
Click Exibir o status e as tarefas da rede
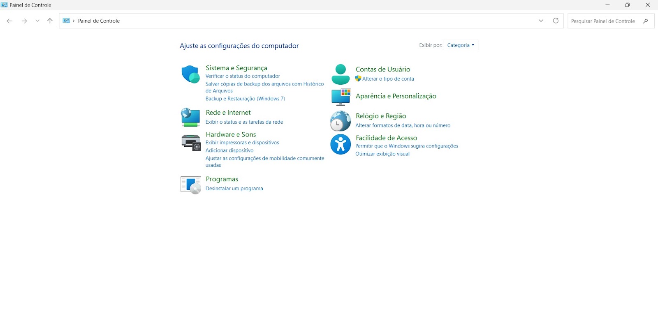tap(244, 122)
